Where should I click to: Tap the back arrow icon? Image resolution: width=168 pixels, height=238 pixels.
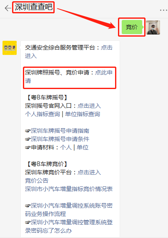8,8
